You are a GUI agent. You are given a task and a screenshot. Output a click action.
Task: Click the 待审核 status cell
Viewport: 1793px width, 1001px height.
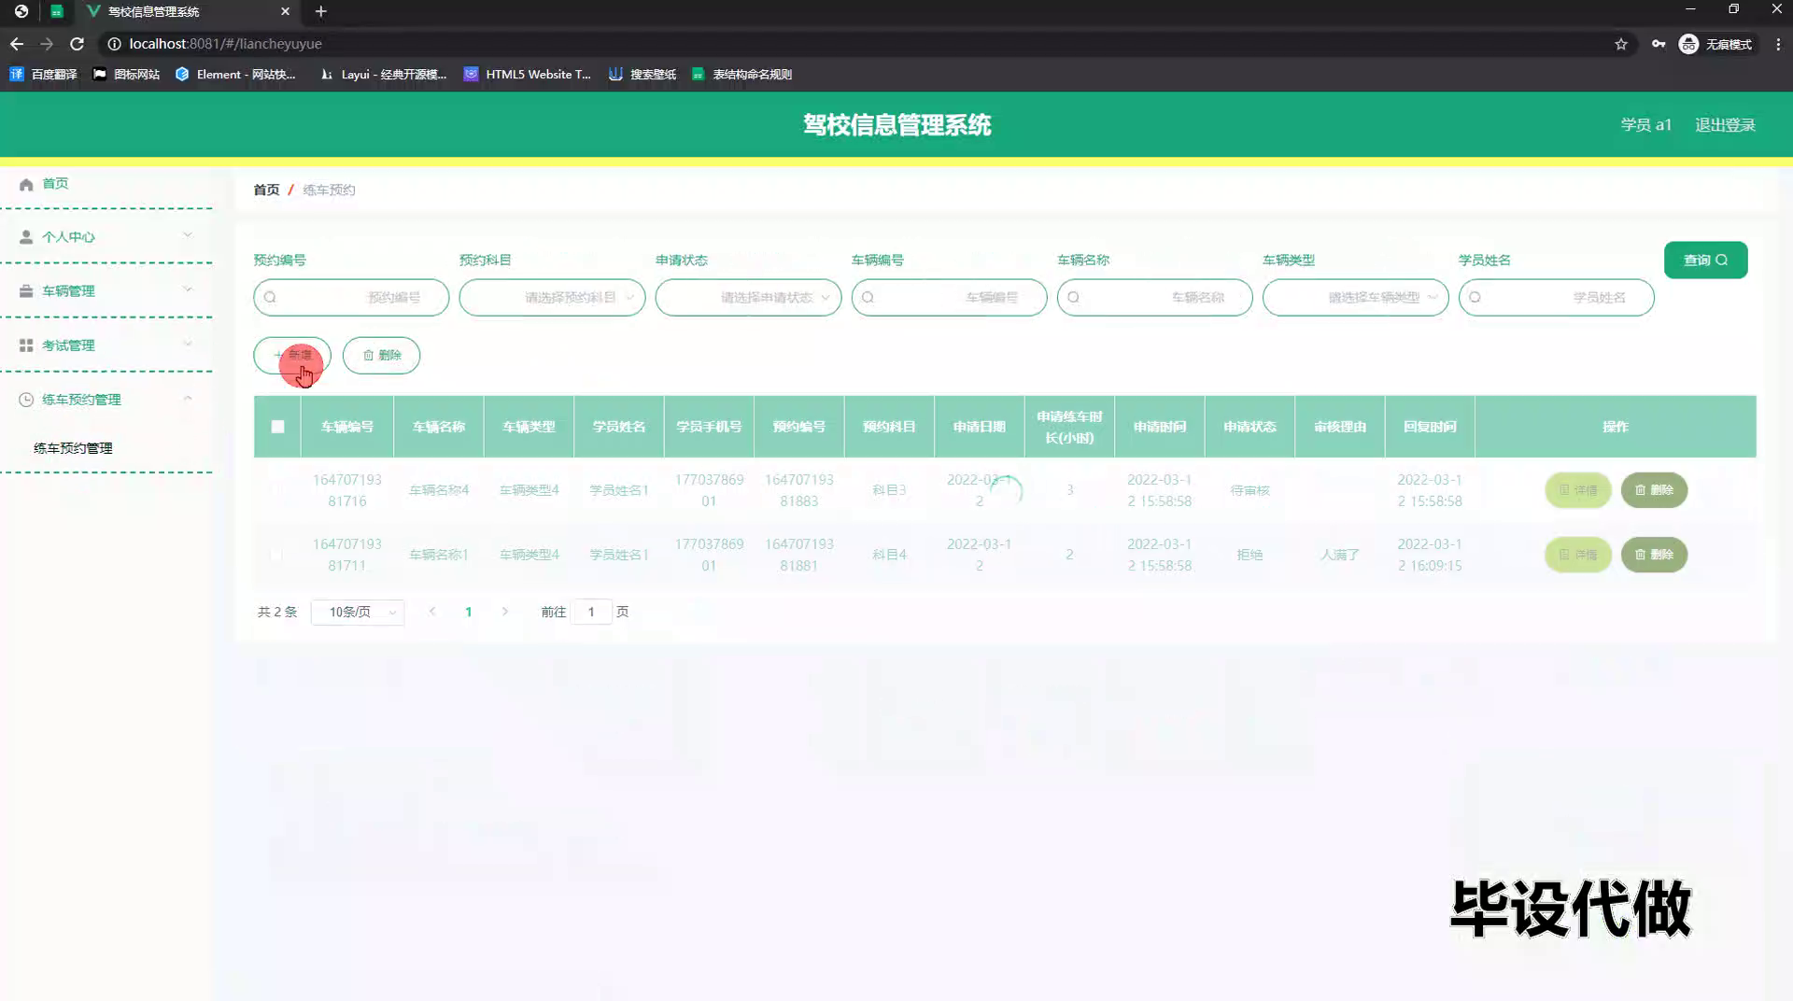(1249, 490)
